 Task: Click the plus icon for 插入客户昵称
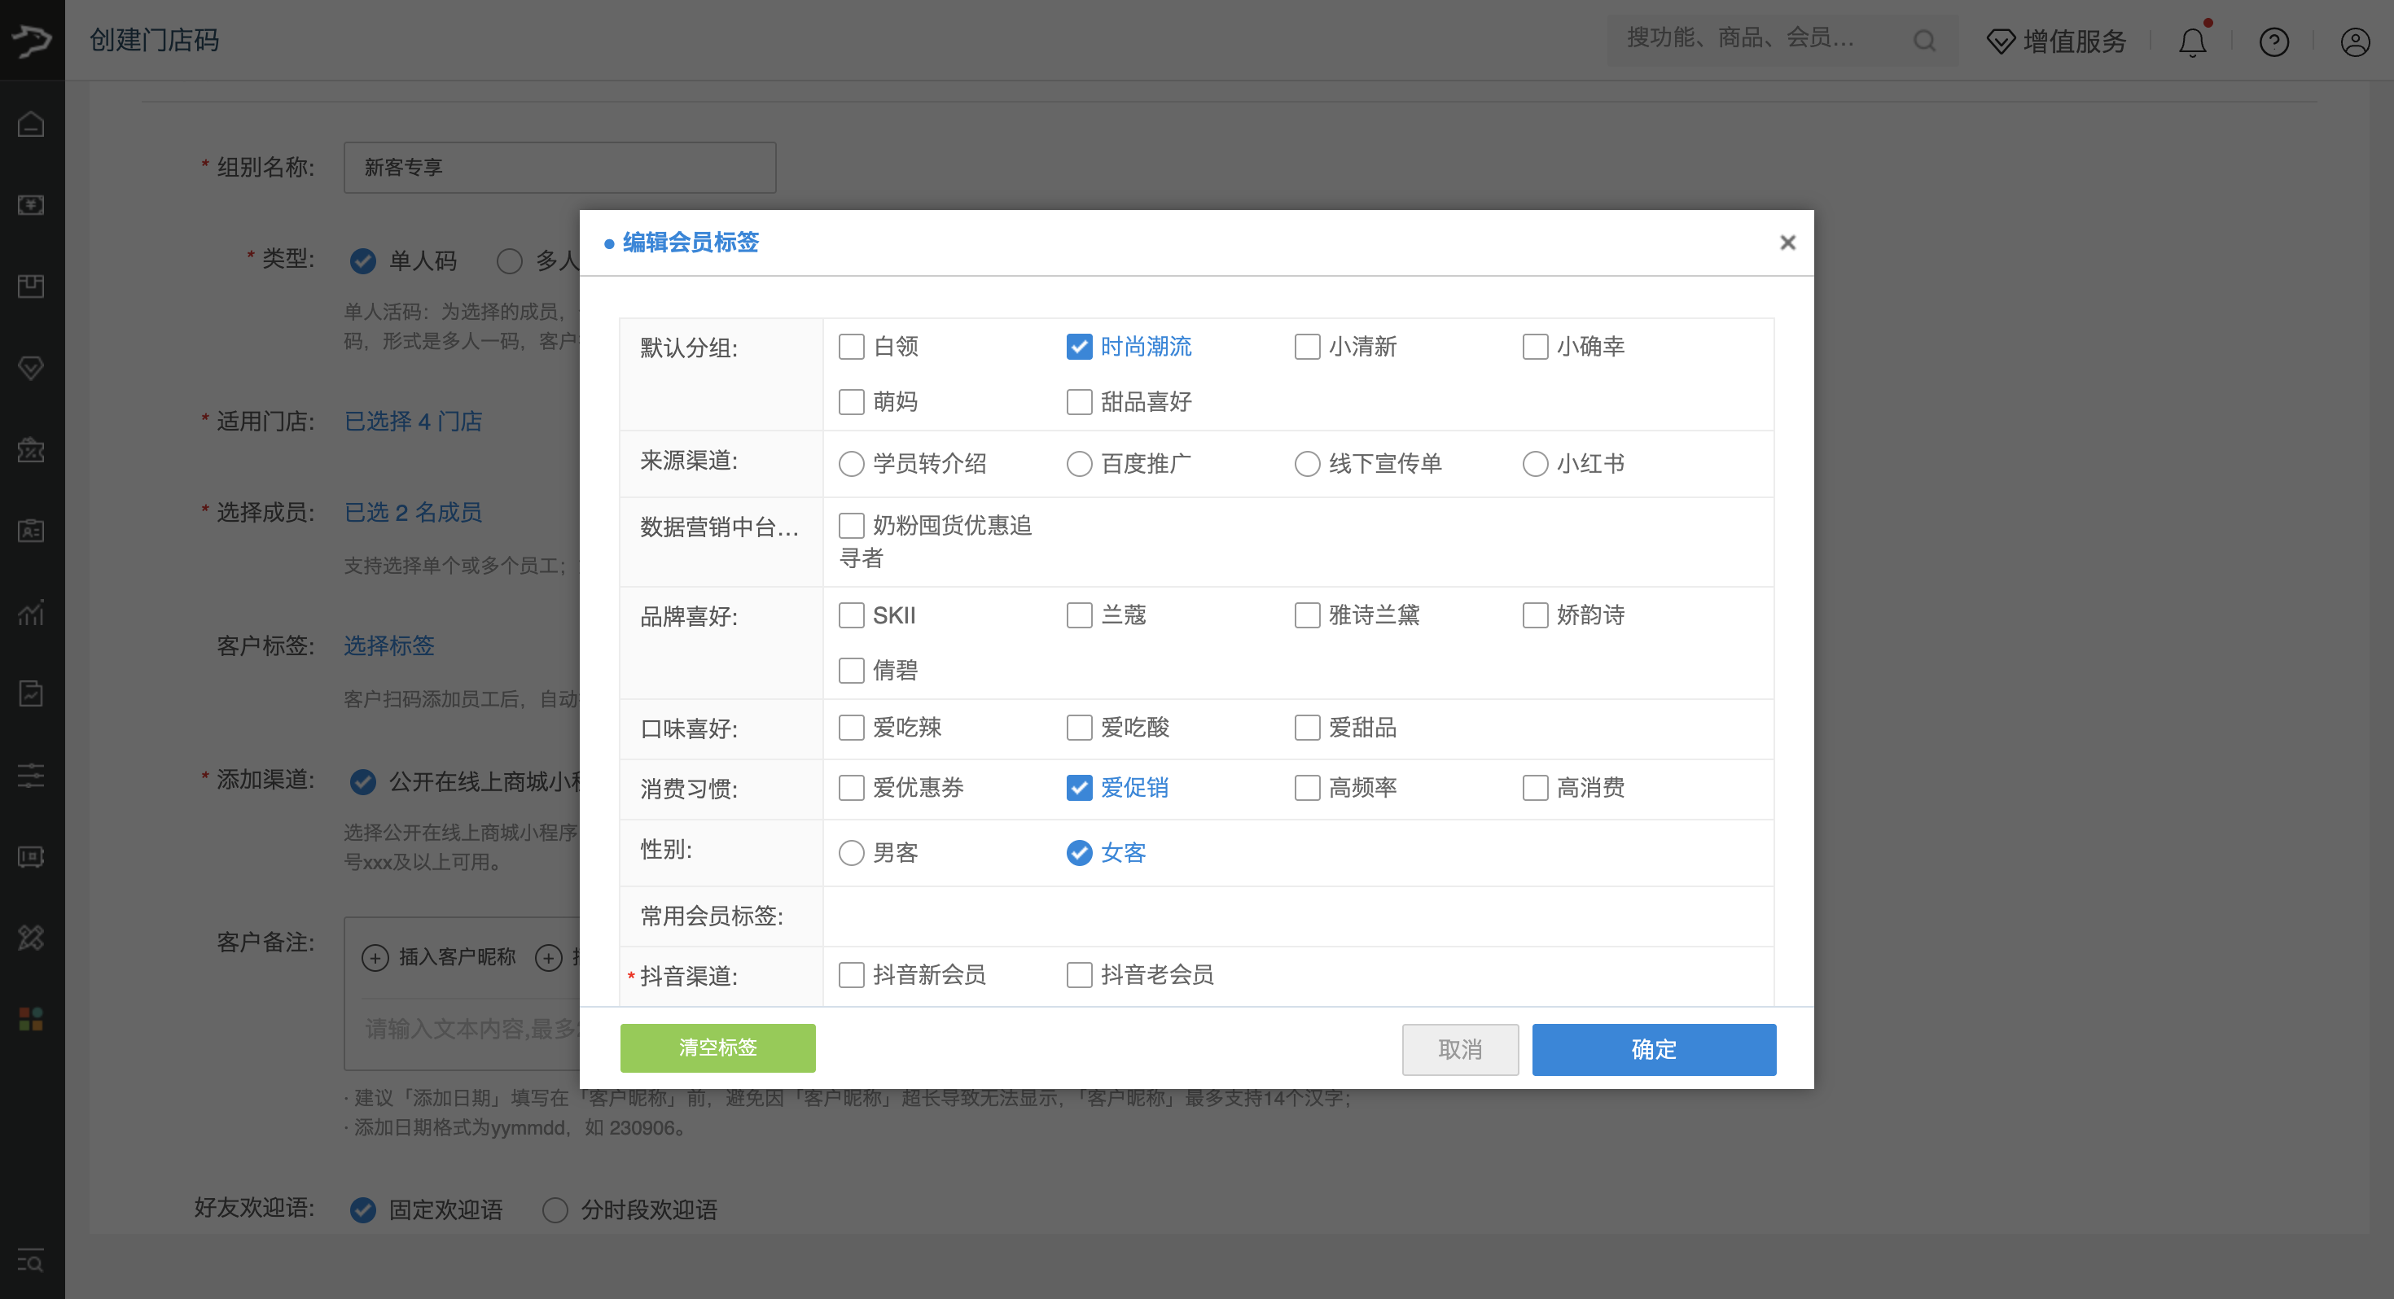point(375,957)
